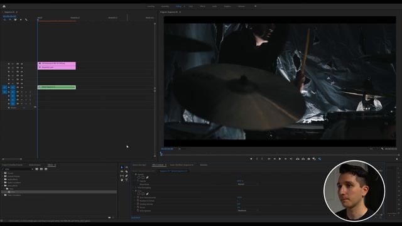Select the Ripple Edit tool
Image resolution: width=402 pixels, height=226 pixels.
point(122,171)
